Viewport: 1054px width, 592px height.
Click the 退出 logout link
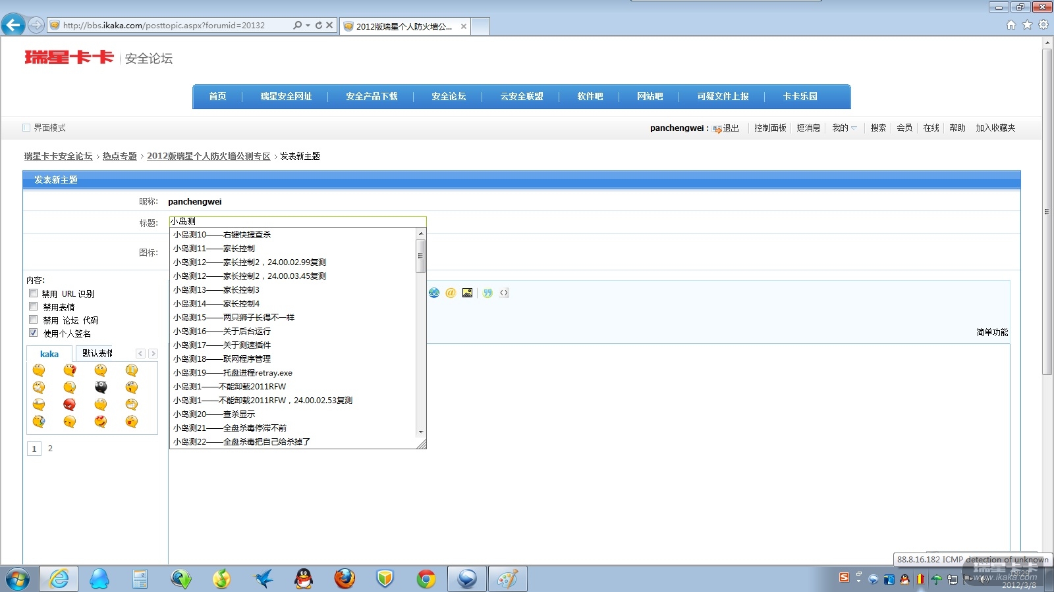click(x=731, y=128)
